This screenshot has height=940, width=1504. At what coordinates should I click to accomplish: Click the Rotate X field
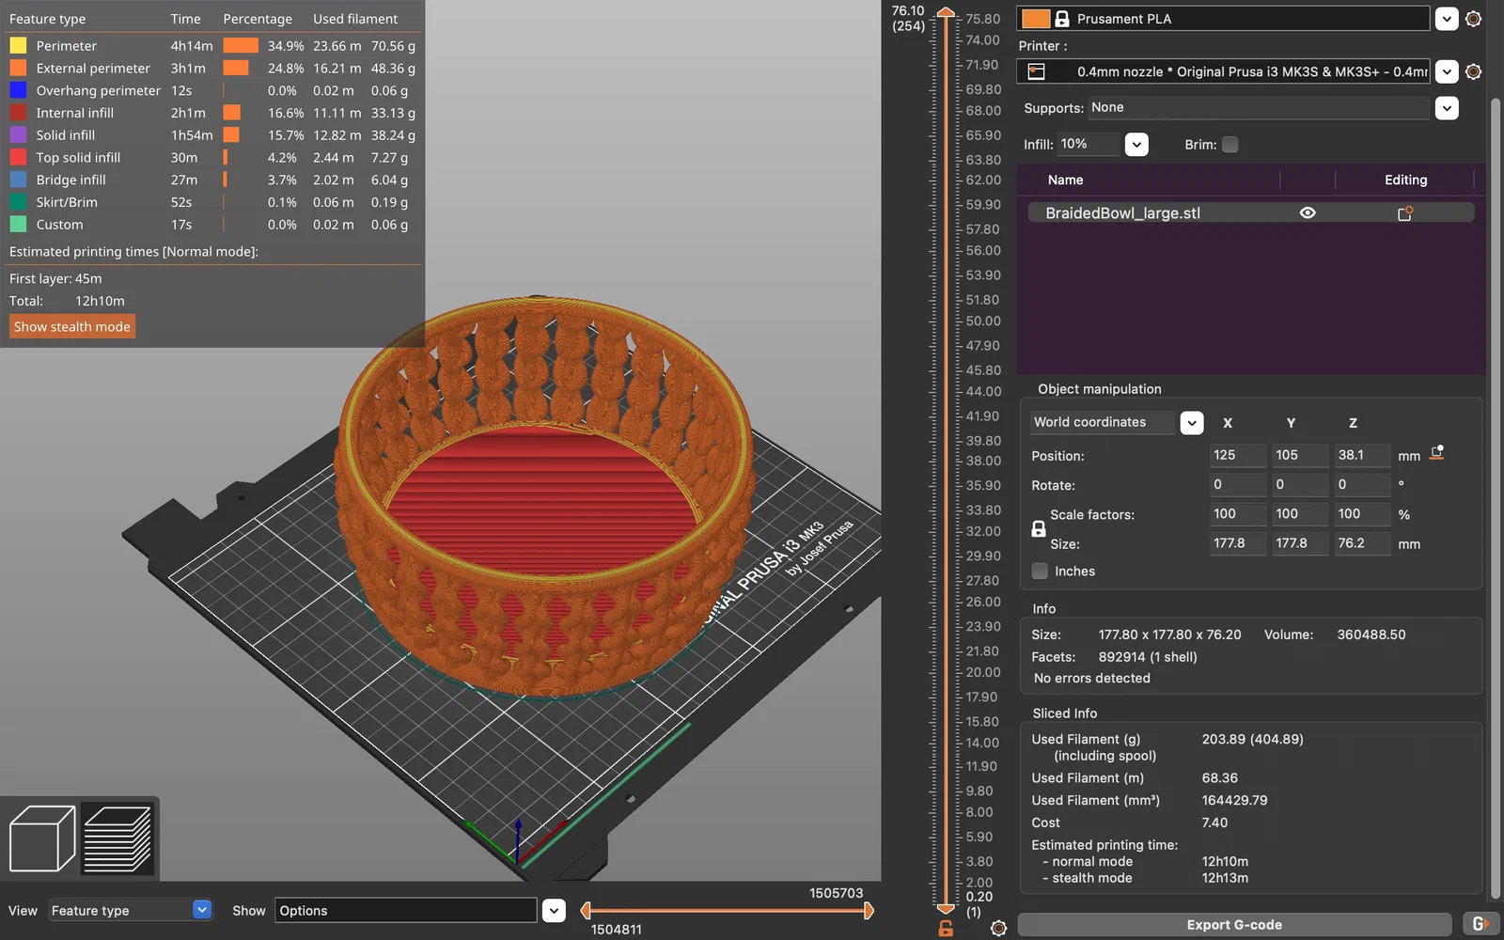(x=1238, y=485)
